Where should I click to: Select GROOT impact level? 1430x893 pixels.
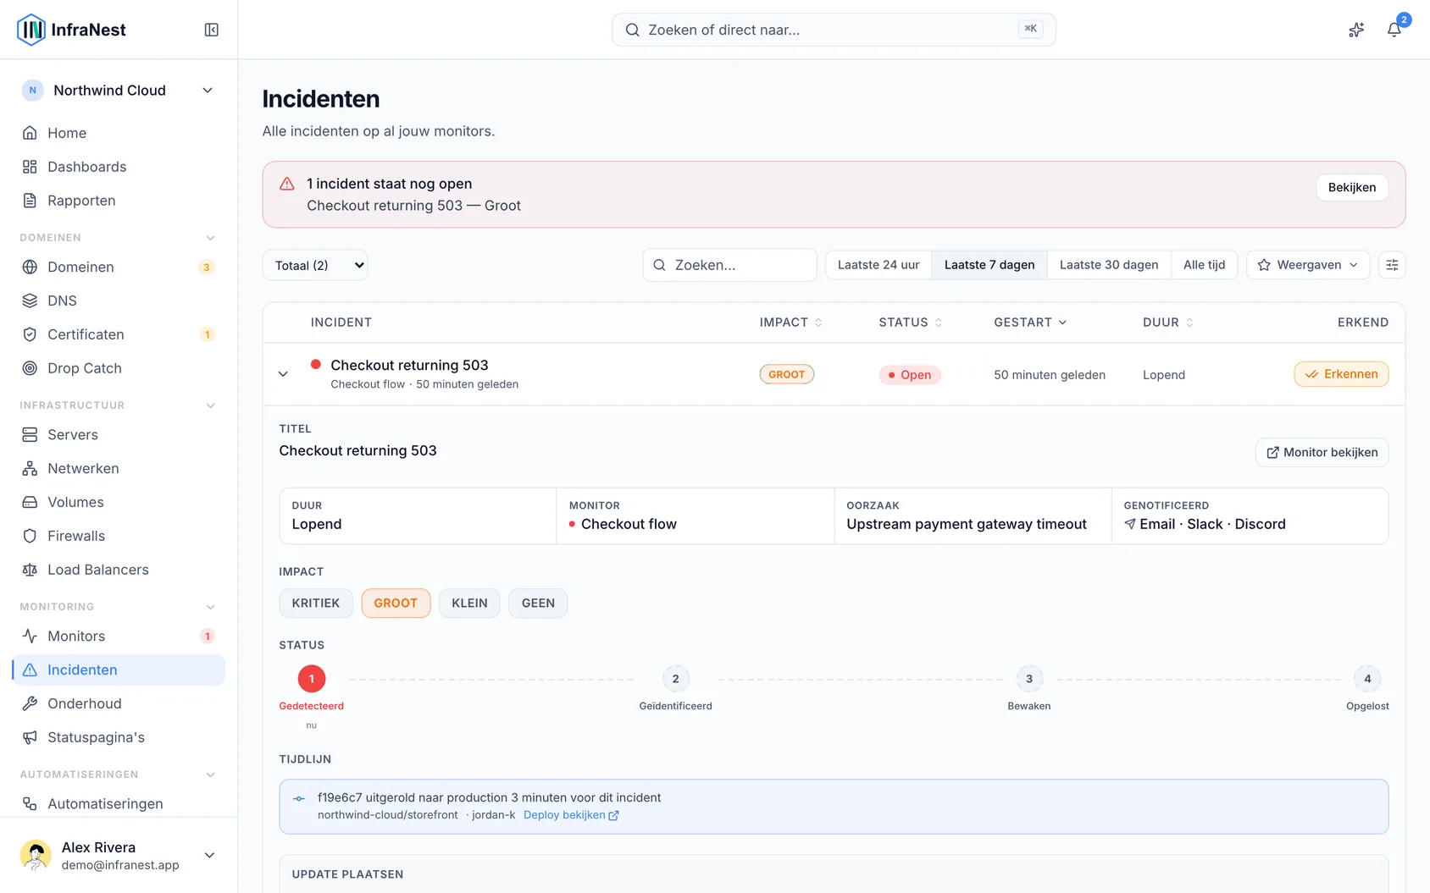click(396, 603)
